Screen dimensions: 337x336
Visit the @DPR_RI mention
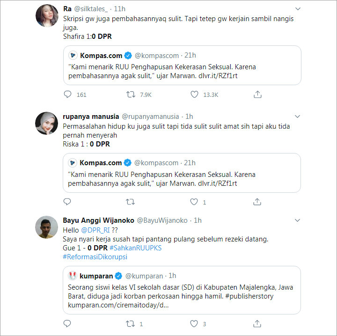95,230
